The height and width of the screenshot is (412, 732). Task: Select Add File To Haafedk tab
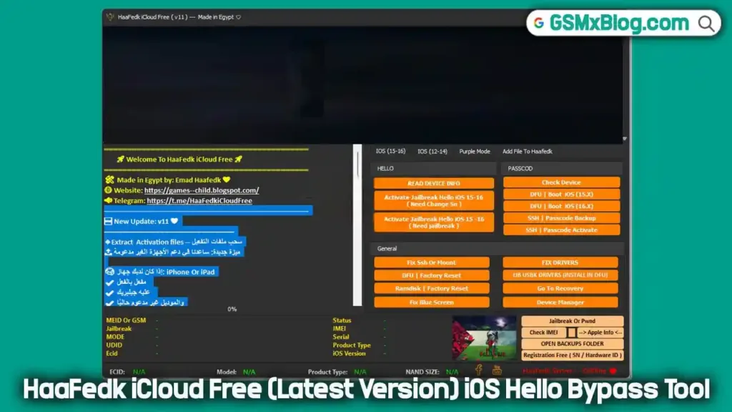pyautogui.click(x=527, y=152)
